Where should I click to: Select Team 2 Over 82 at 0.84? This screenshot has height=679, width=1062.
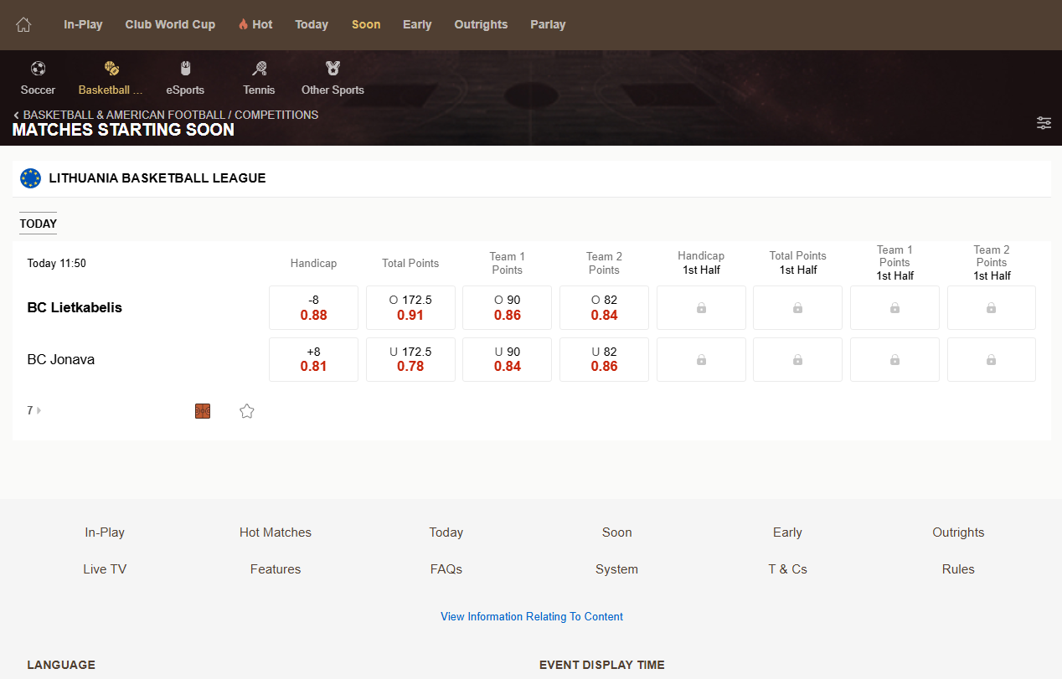(x=604, y=308)
